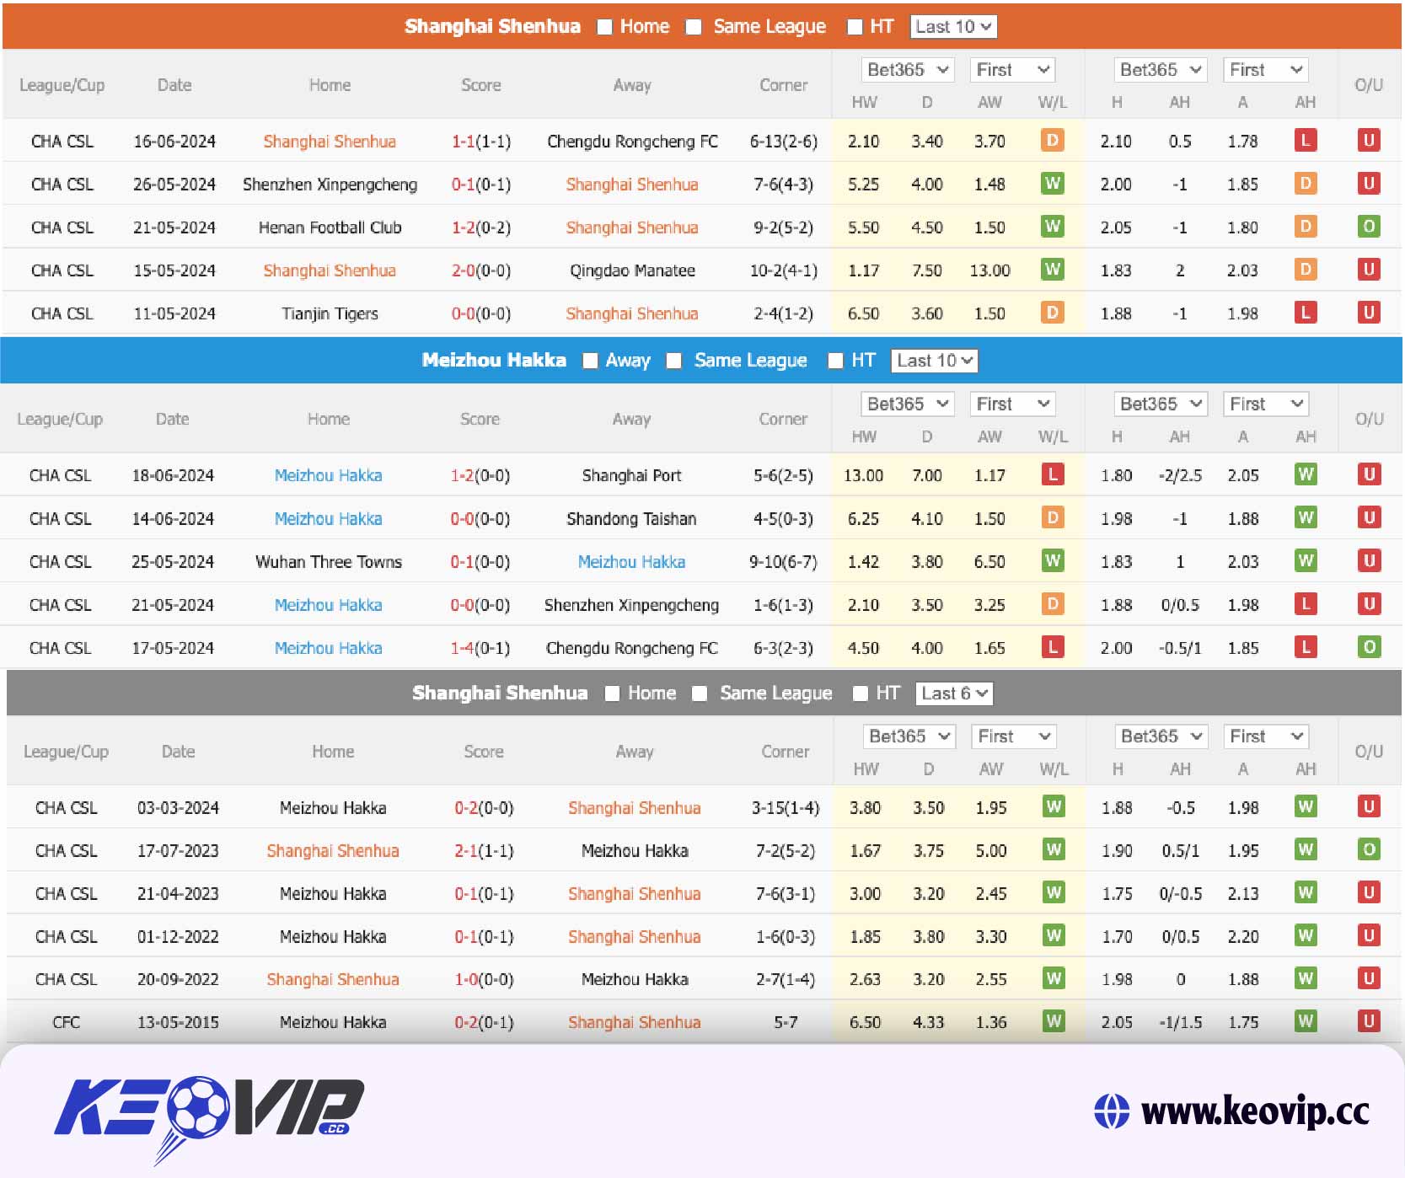Open Bet365 dropdown above AH columns, top table

tap(1160, 70)
